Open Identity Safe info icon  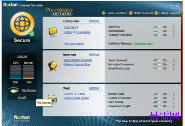point(174,94)
